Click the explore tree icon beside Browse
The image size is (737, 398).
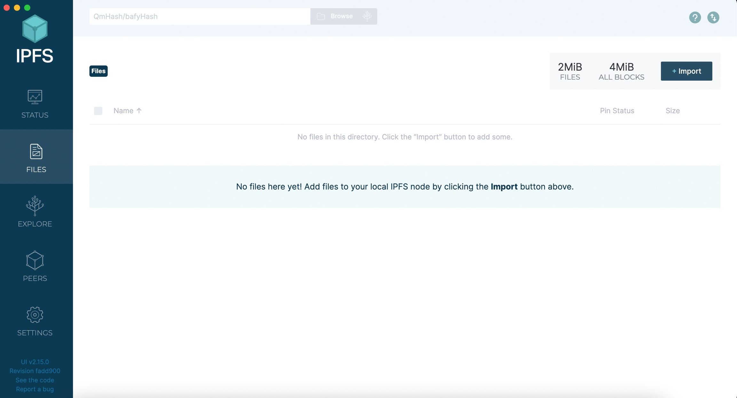coord(367,16)
